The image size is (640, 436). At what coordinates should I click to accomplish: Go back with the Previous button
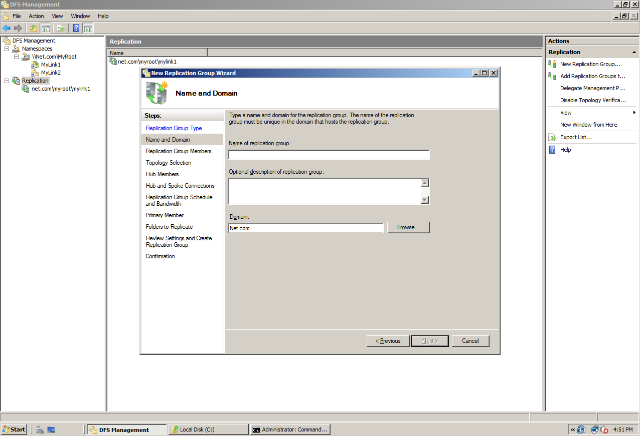387,340
